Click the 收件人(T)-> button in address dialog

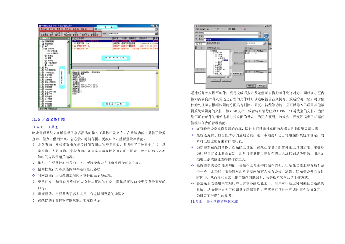238,52
